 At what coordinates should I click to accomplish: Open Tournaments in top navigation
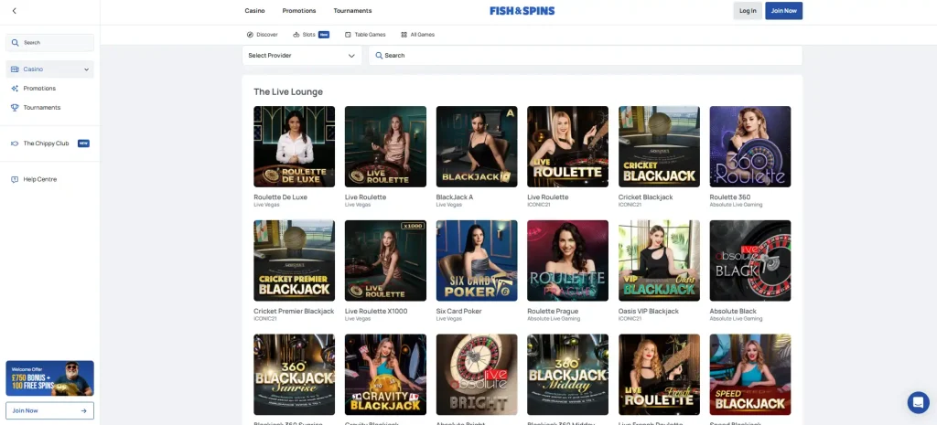[x=352, y=11]
